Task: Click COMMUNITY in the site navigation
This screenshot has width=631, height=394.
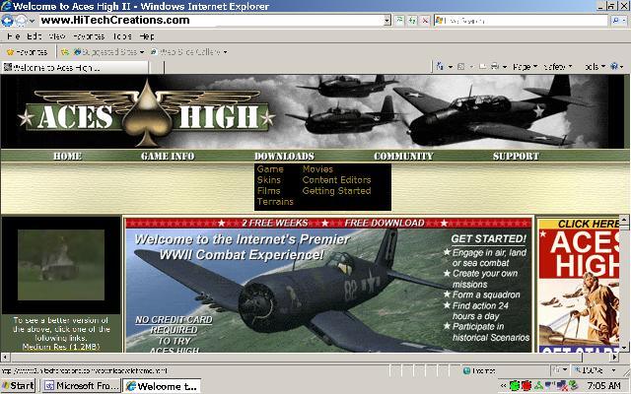Action: (403, 156)
